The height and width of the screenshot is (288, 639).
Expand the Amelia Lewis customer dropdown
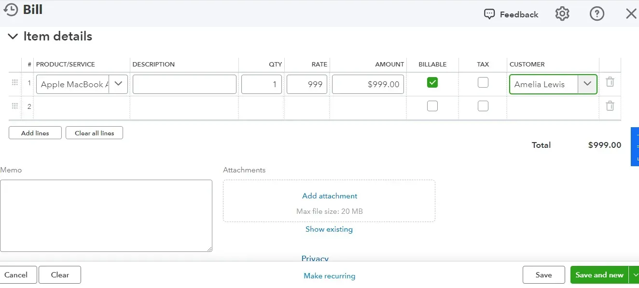[587, 84]
